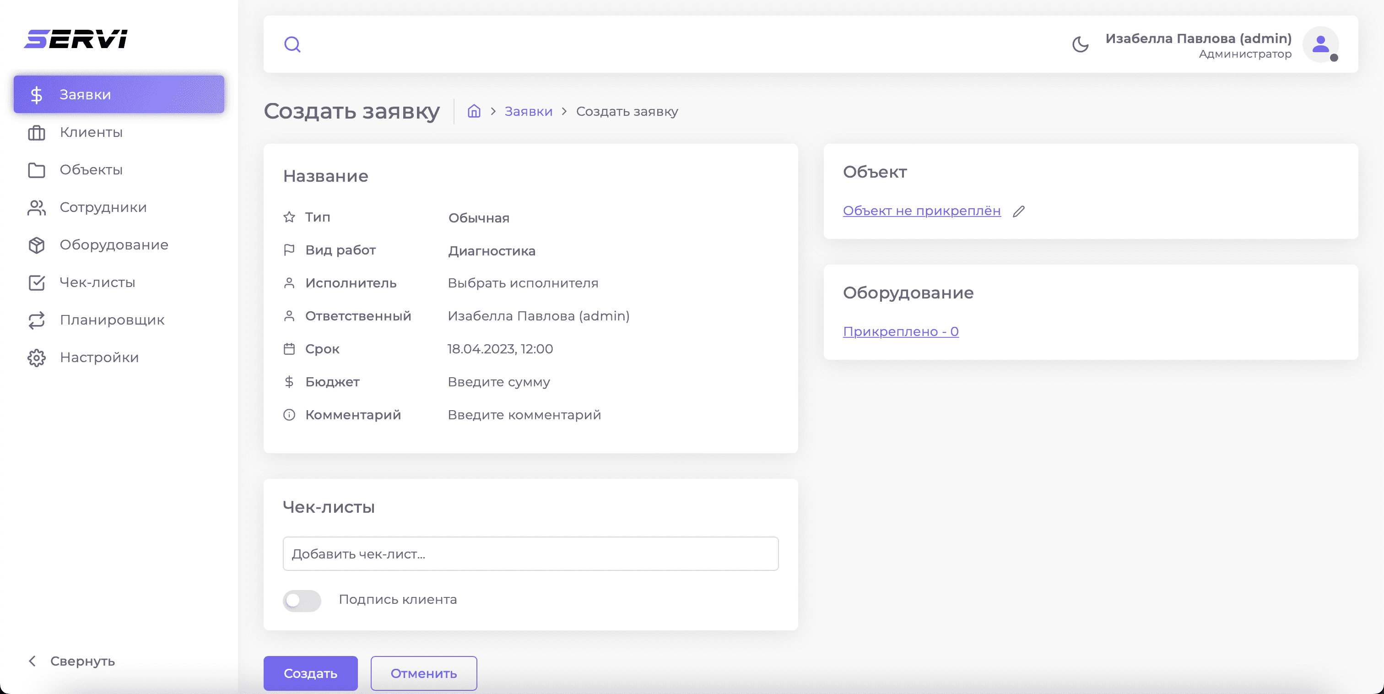Open Вид работ dropdown showing Диагностика

click(x=492, y=251)
